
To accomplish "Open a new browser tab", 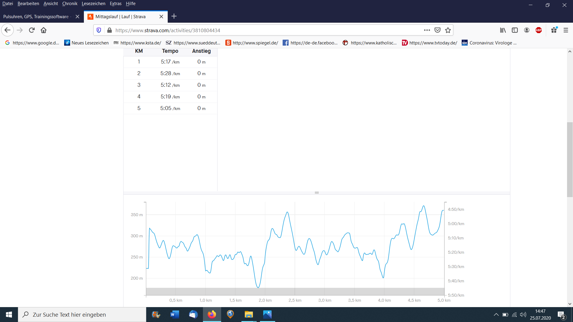I will (x=174, y=16).
